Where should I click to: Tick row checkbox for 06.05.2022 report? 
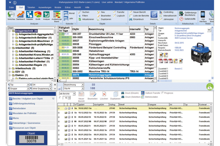coord(59,126)
